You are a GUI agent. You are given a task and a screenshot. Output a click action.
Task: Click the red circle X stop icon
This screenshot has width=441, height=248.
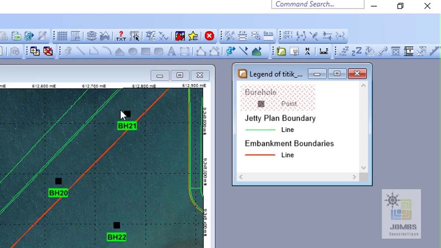(209, 36)
